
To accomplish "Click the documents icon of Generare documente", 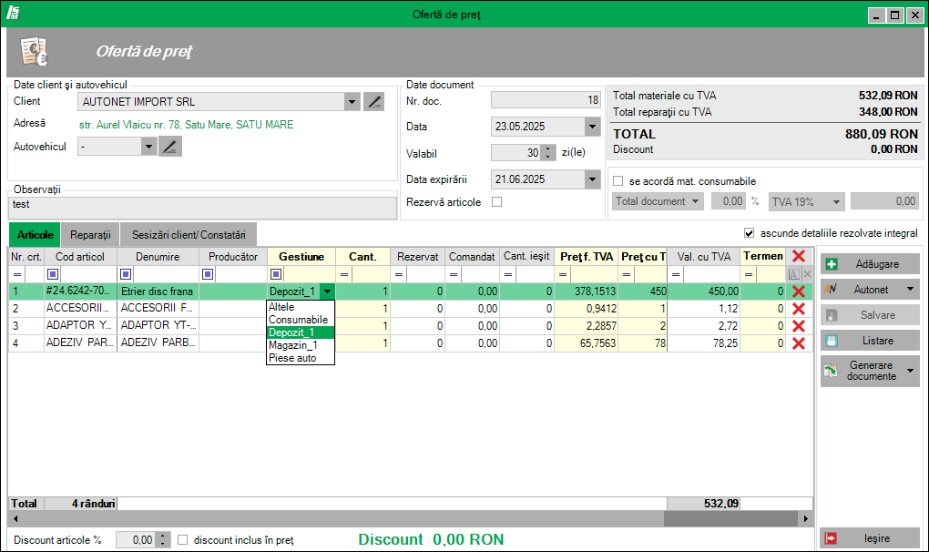I will [x=831, y=371].
